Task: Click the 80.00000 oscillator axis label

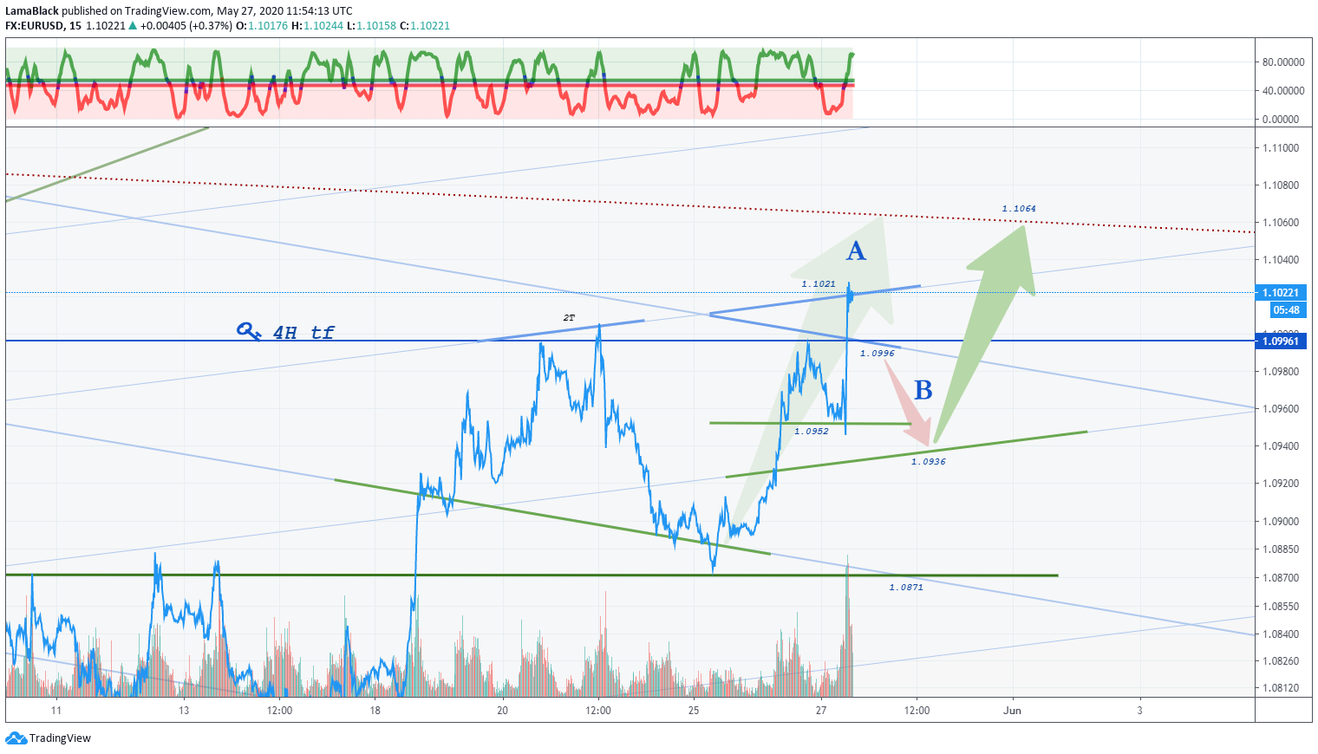Action: click(1283, 62)
